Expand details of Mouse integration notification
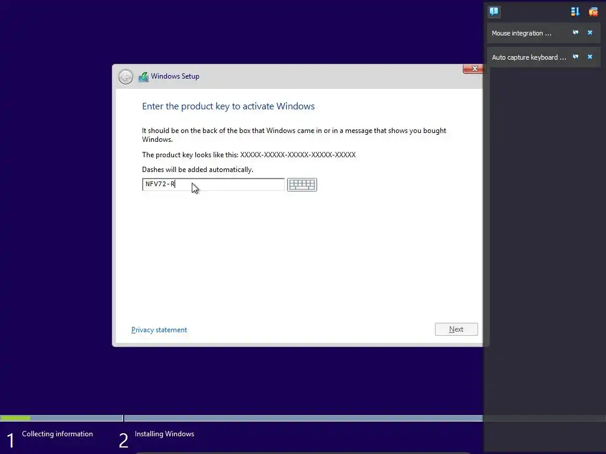Viewport: 606px width, 454px height. [575, 33]
